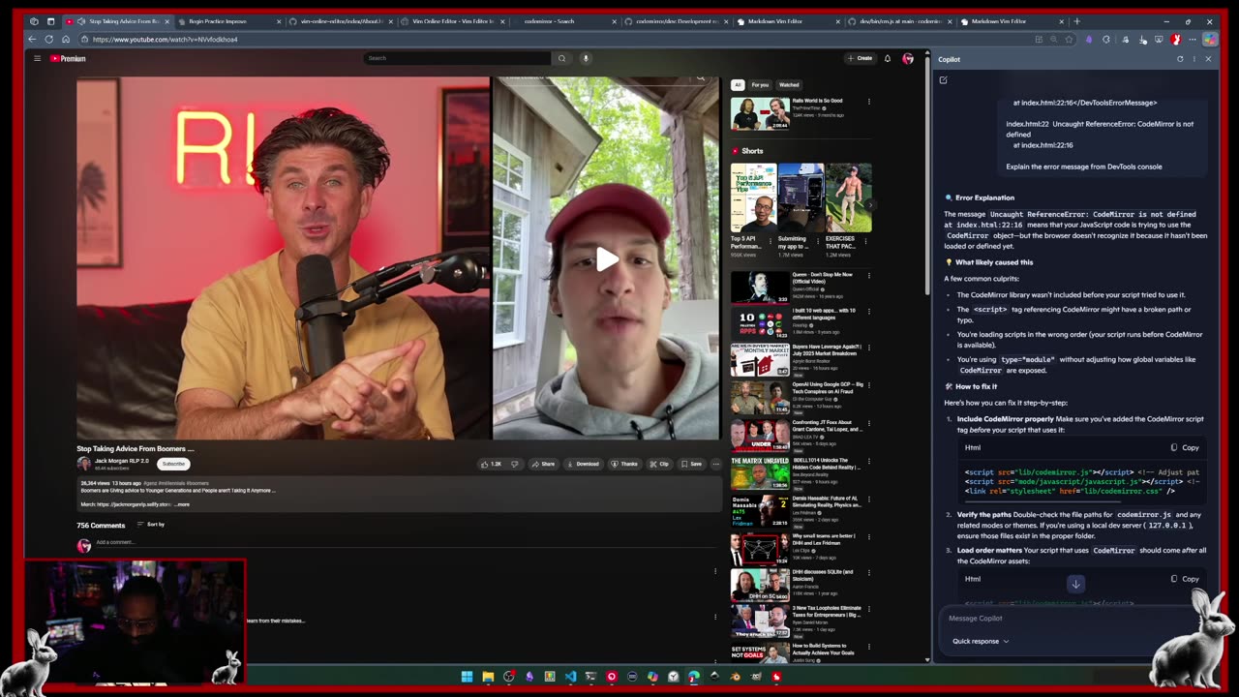Open the YouTube account avatar menu
Viewport: 1239px width, 697px height.
[908, 58]
